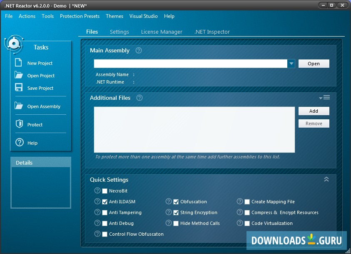351x254 pixels.
Task: Click inside the Additional Files list box
Action: tap(194, 130)
